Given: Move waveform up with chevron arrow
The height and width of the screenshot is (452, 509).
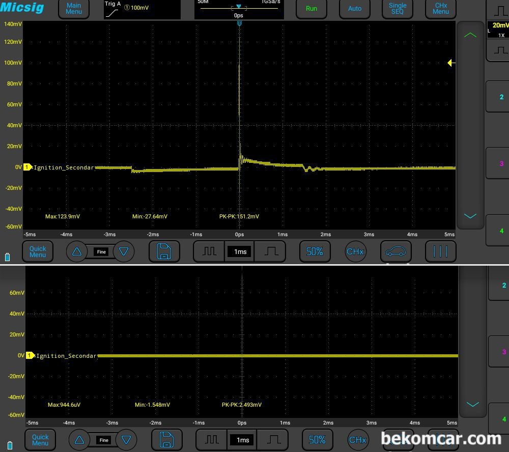Looking at the screenshot, I should pos(470,35).
